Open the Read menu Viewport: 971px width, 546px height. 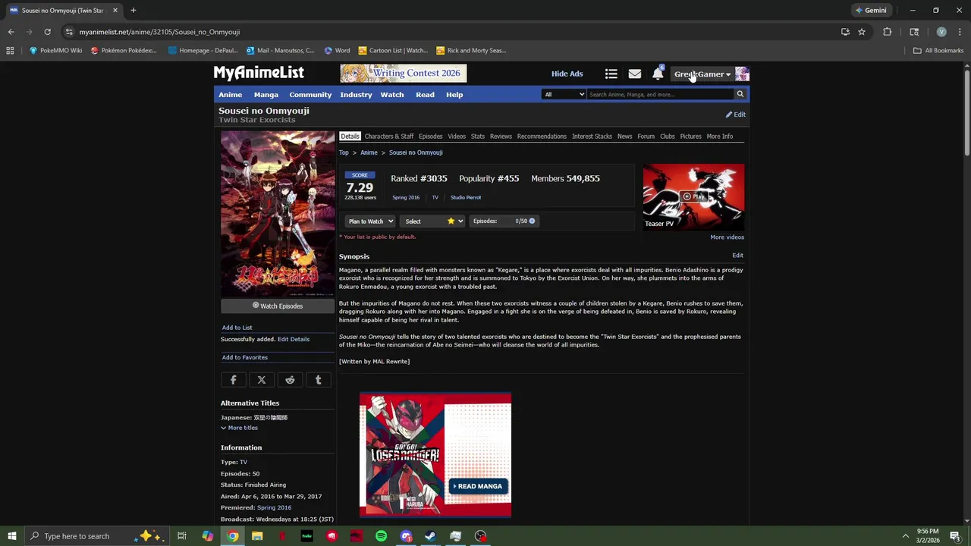point(425,95)
